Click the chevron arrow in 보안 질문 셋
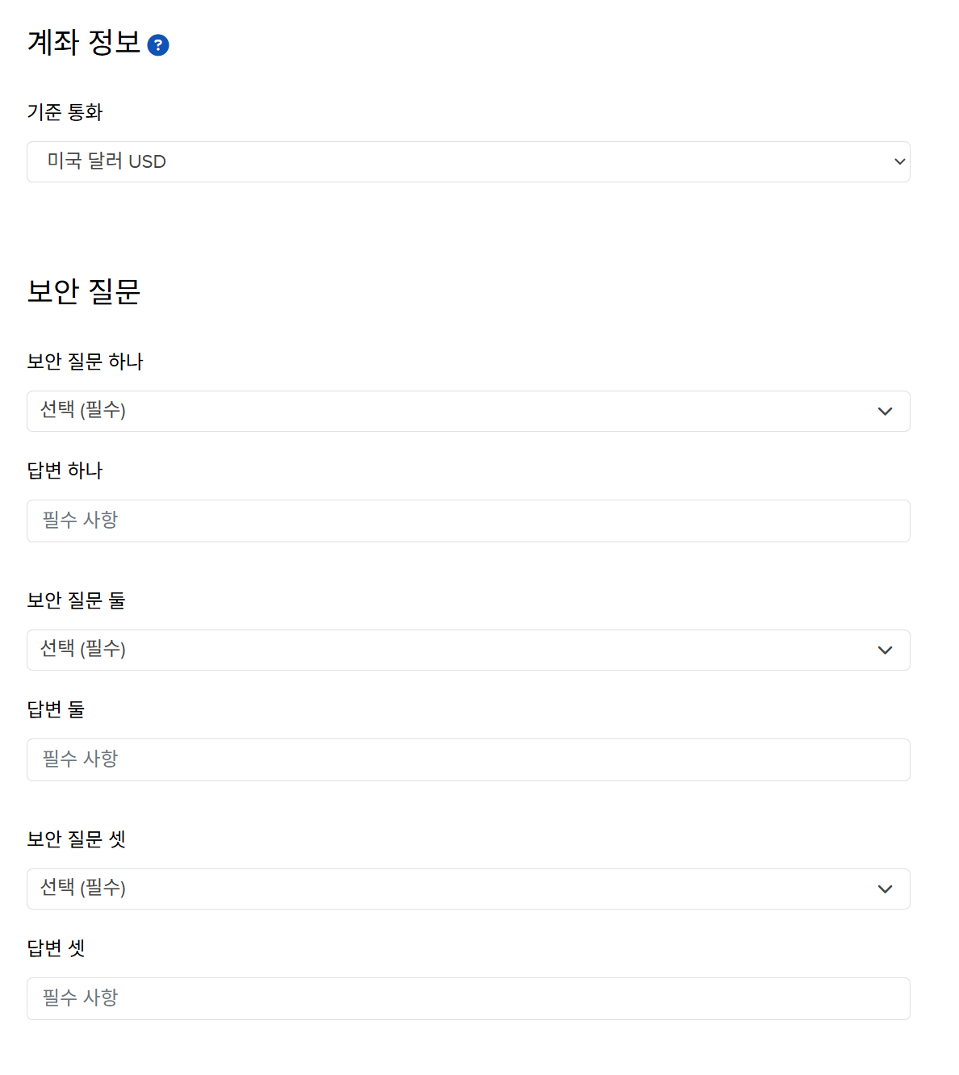 point(885,889)
